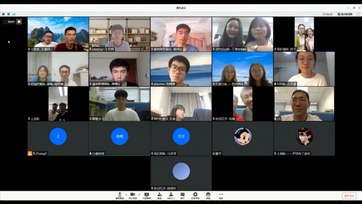Expand the video options arrow beside camera

pos(138,194)
